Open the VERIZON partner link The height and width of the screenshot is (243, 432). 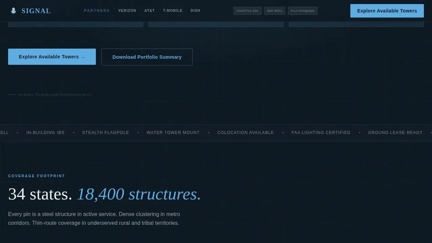(127, 11)
